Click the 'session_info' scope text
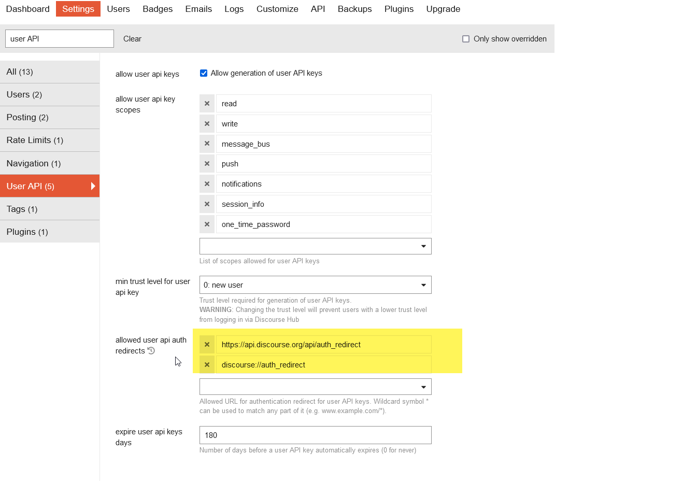 point(243,204)
